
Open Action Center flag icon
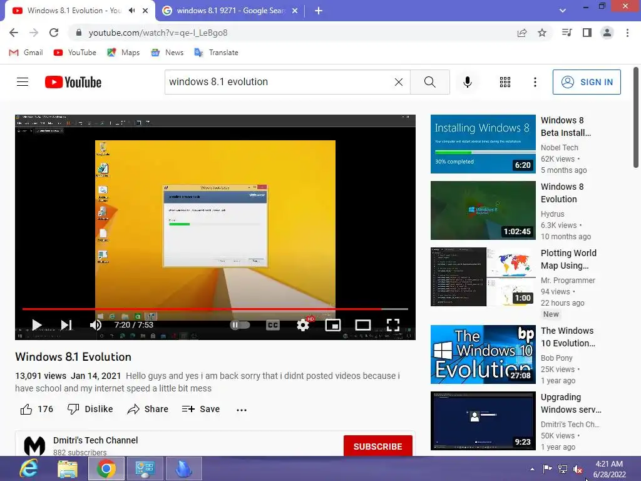click(x=547, y=468)
